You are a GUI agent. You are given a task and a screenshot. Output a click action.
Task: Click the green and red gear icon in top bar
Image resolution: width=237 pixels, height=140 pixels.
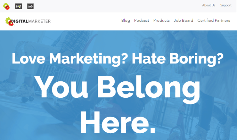pos(6,6)
